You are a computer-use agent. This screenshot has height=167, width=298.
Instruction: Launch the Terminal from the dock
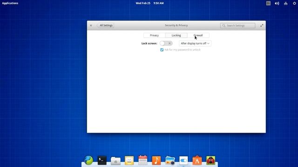(x=102, y=161)
